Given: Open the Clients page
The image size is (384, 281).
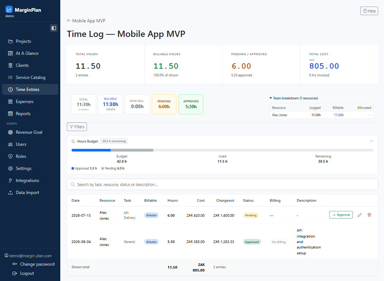Looking at the screenshot, I should (30, 65).
